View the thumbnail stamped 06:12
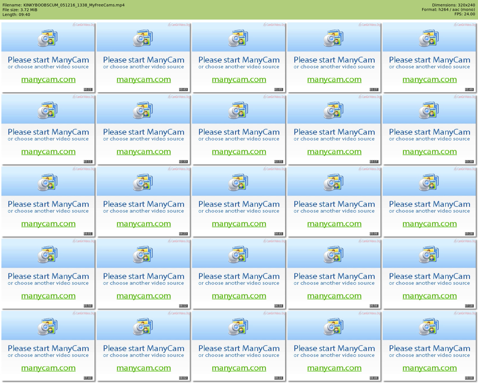478x383 pixels. [x=143, y=274]
